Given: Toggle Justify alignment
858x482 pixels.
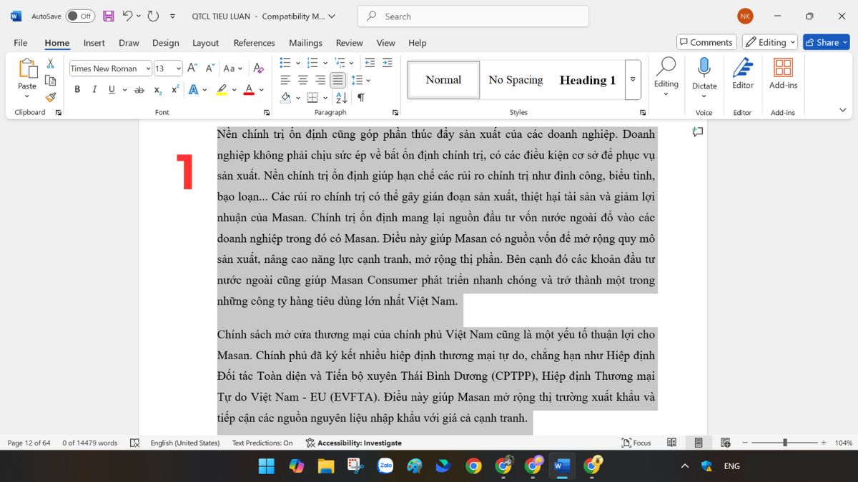Looking at the screenshot, I should tap(338, 80).
